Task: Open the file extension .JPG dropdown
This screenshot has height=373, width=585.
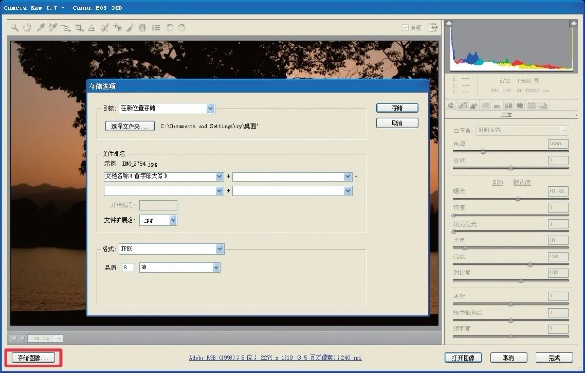Action: 173,220
